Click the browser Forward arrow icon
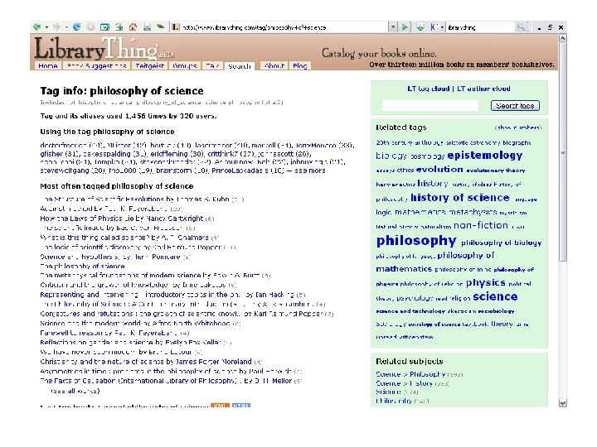This screenshot has height=447, width=597. click(x=56, y=27)
